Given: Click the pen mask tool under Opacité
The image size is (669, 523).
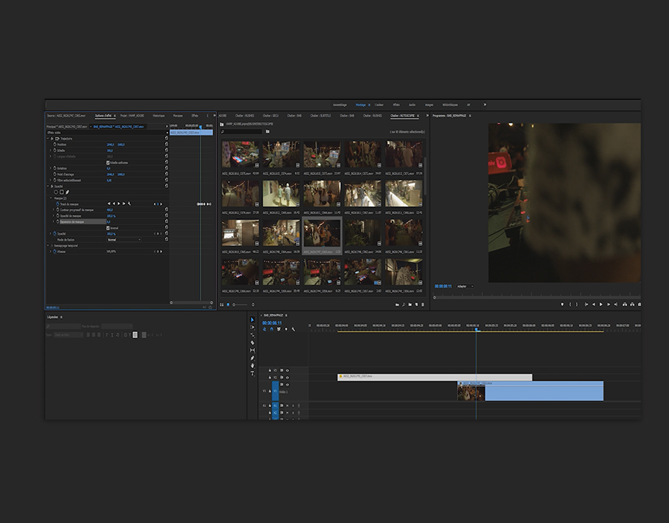Looking at the screenshot, I should click(x=67, y=192).
